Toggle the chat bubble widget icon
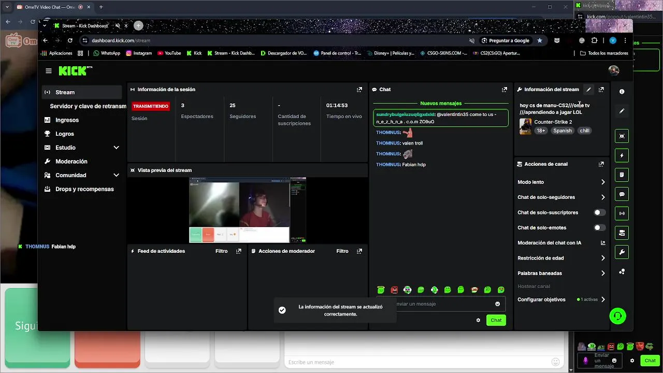663x373 pixels. point(622,194)
